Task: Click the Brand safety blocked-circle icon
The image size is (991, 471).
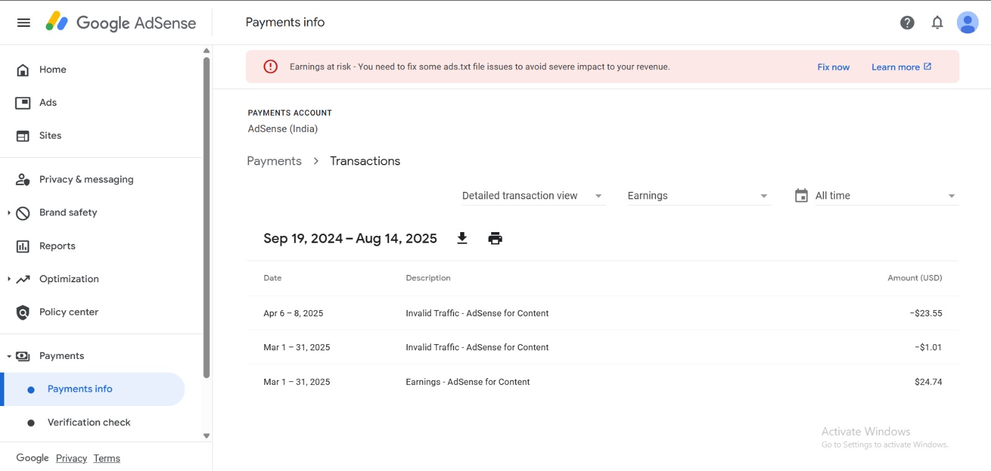Action: pyautogui.click(x=23, y=214)
